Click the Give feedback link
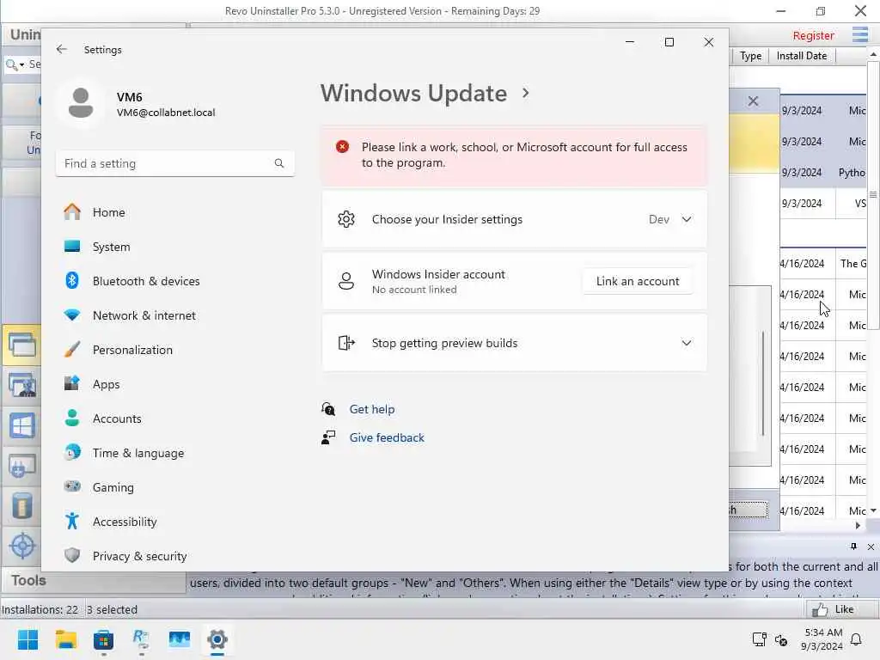 pos(387,437)
